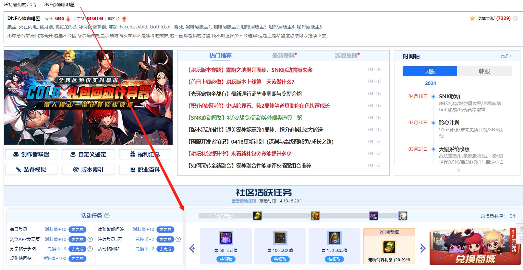Click 待领取 under 需 50 活跃值
The height and width of the screenshot is (270, 523).
click(x=226, y=259)
